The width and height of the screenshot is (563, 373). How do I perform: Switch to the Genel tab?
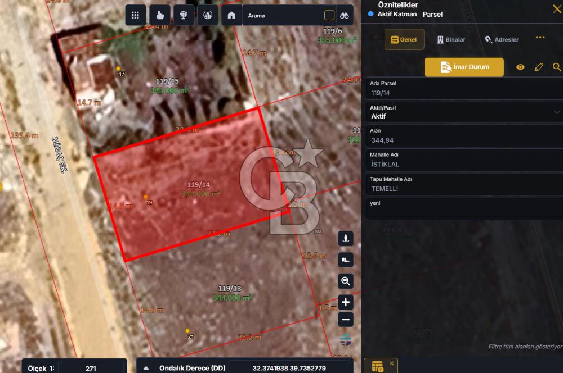pos(404,39)
